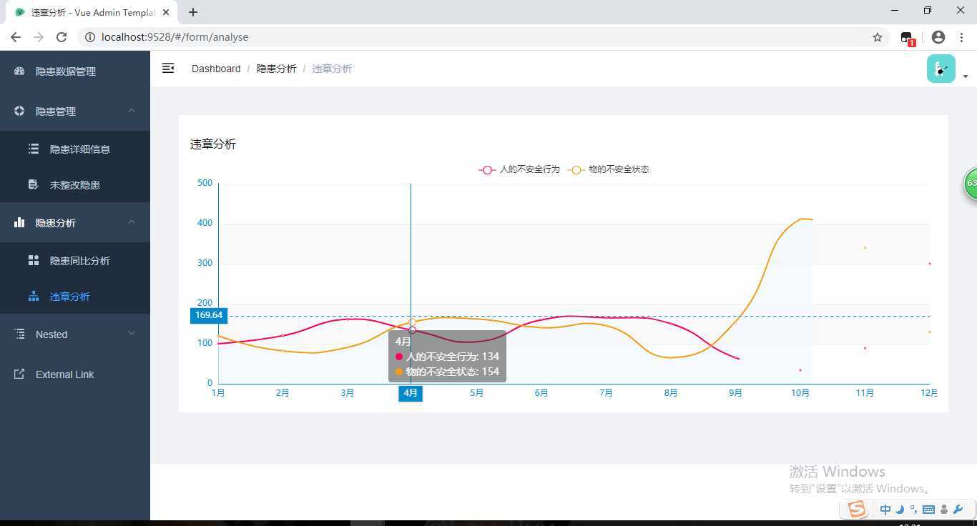Screen dimensions: 977x526
Task: Click the IME keyboard icon
Action: (x=928, y=510)
